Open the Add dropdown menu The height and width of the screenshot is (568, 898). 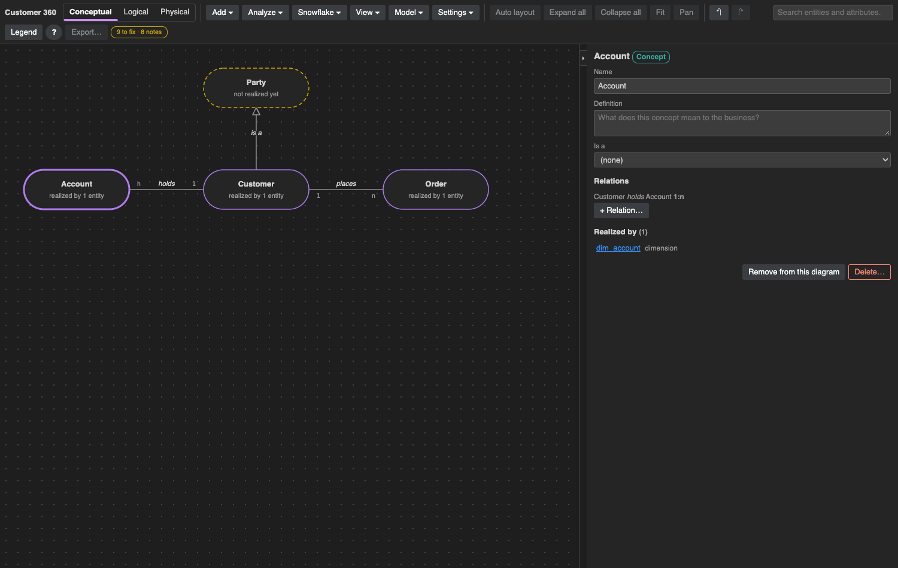point(222,13)
